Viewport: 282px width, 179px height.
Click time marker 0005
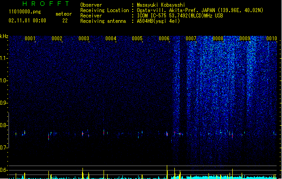tap(137, 38)
